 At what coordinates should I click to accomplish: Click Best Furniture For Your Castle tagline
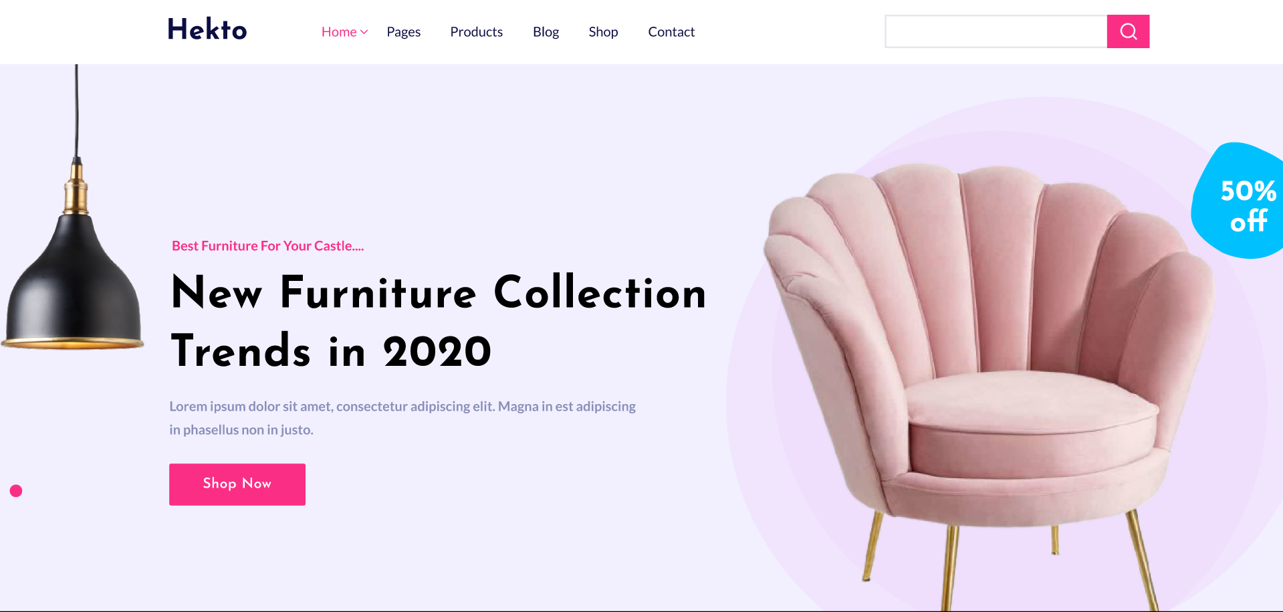[x=267, y=246]
